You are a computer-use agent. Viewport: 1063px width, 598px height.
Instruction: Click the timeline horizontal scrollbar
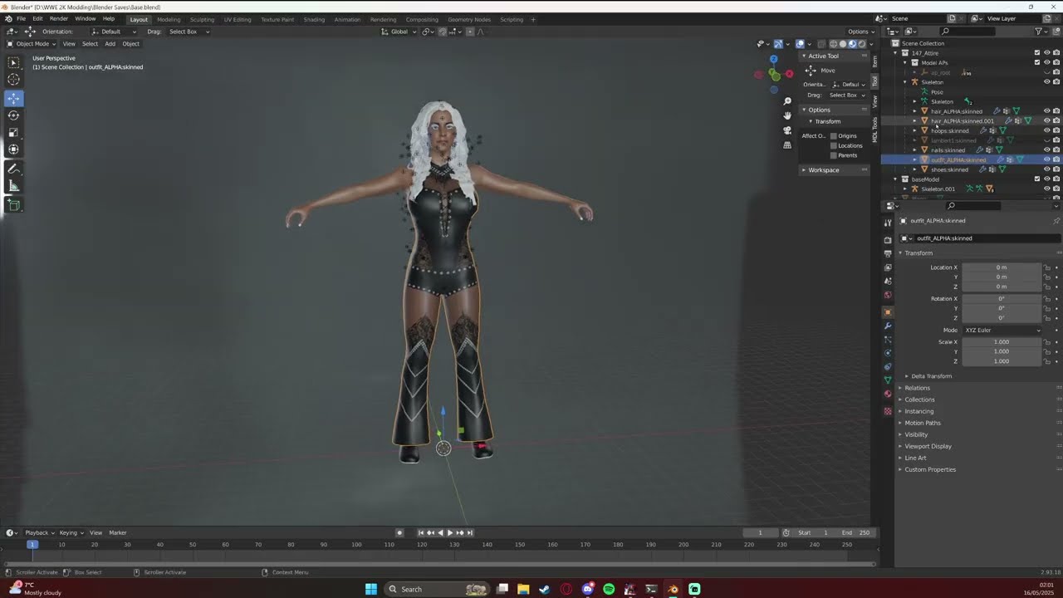(438, 563)
